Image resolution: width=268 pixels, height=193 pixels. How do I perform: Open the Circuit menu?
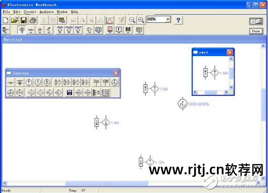(30, 12)
